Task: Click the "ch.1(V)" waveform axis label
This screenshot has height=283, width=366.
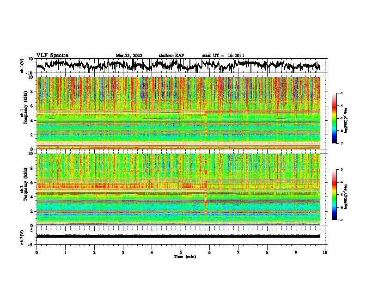Action: tap(22, 66)
